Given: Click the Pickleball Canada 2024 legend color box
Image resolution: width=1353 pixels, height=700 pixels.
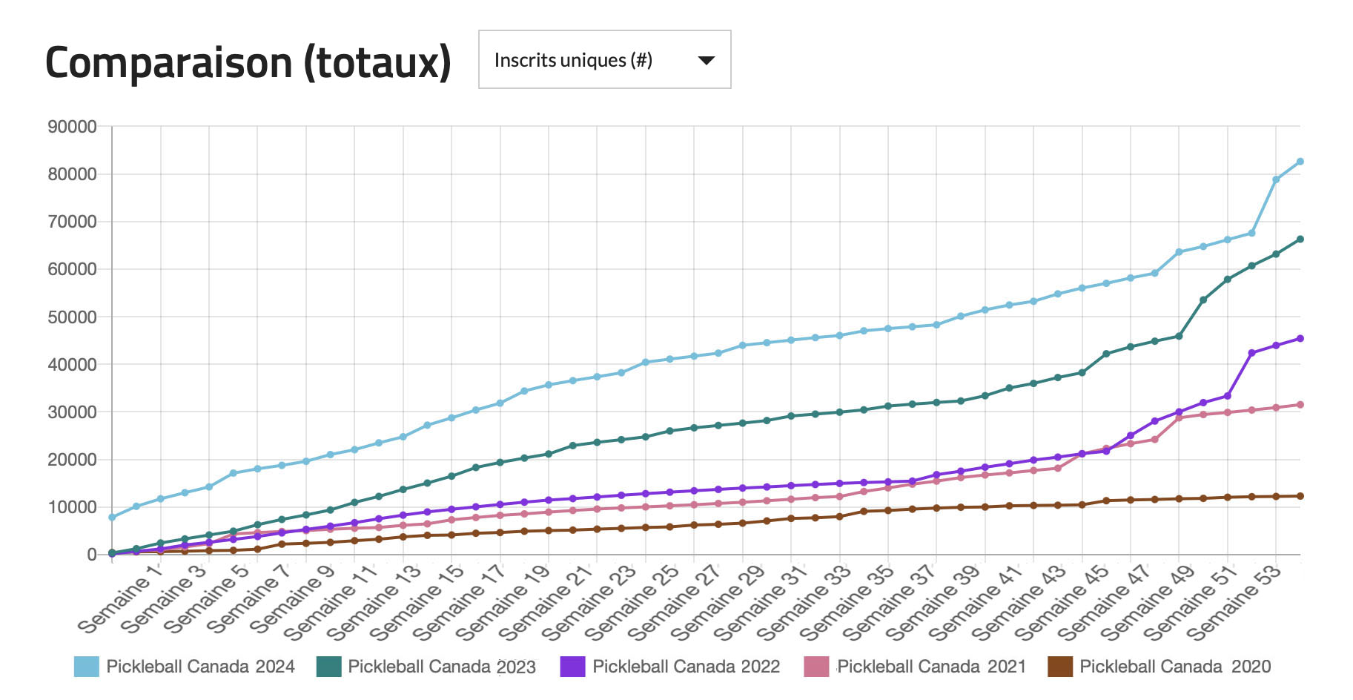Looking at the screenshot, I should pos(87,667).
